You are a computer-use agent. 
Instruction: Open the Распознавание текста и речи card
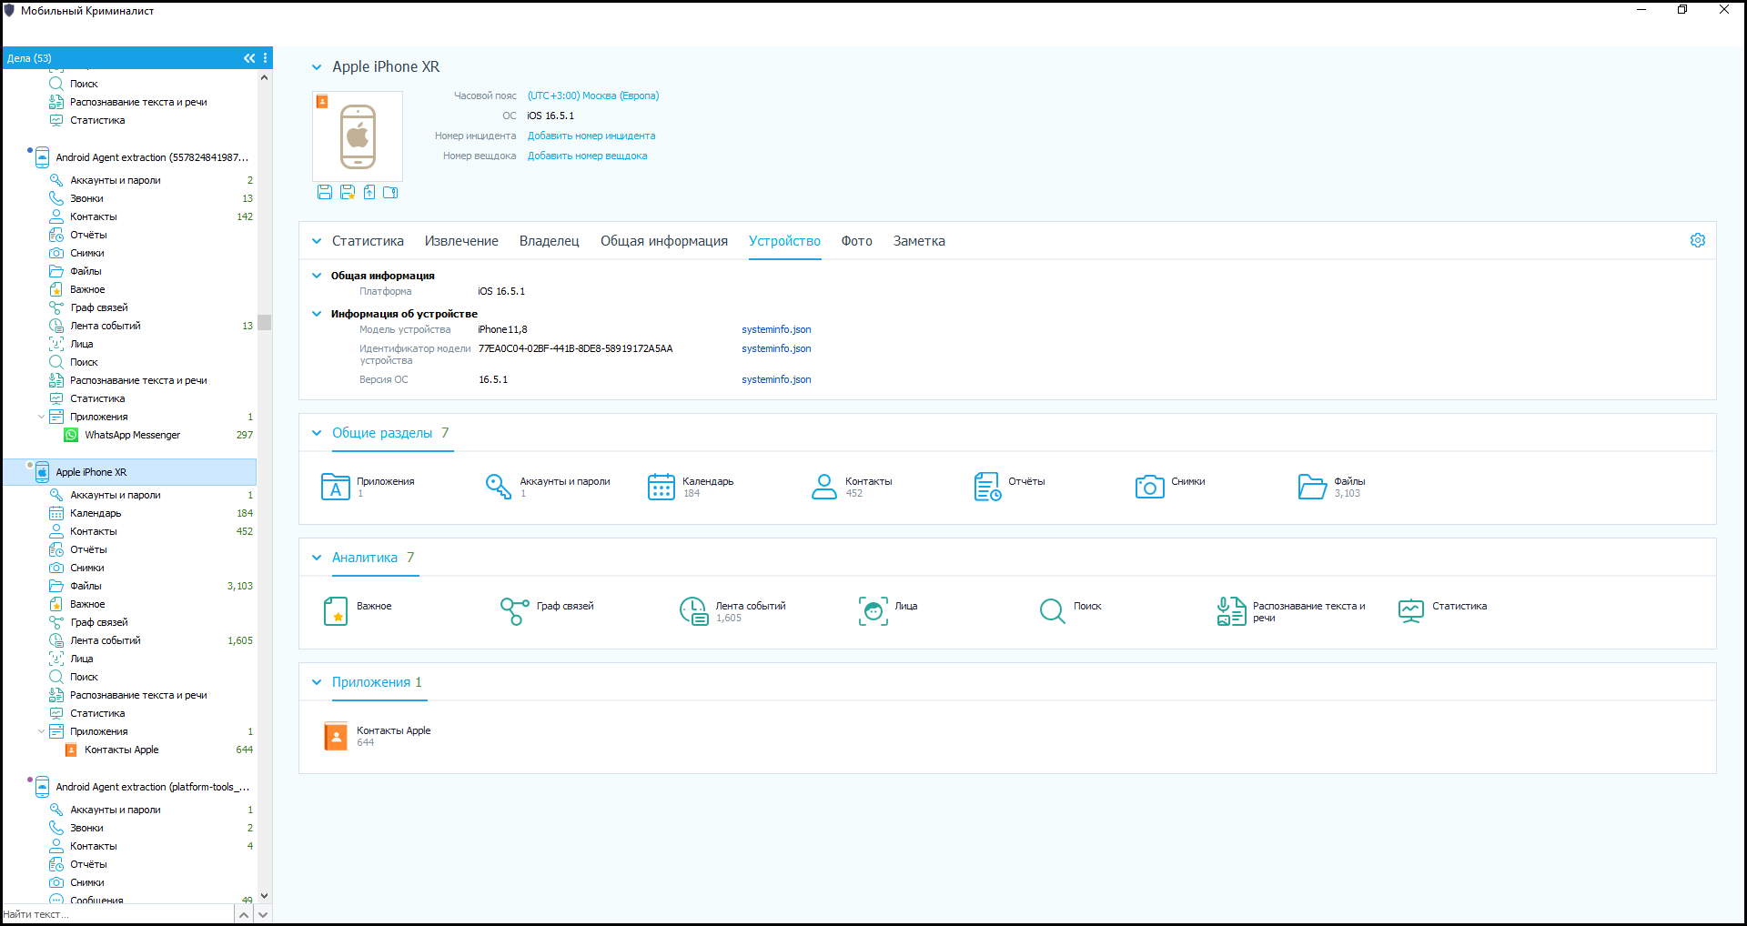point(1291,611)
